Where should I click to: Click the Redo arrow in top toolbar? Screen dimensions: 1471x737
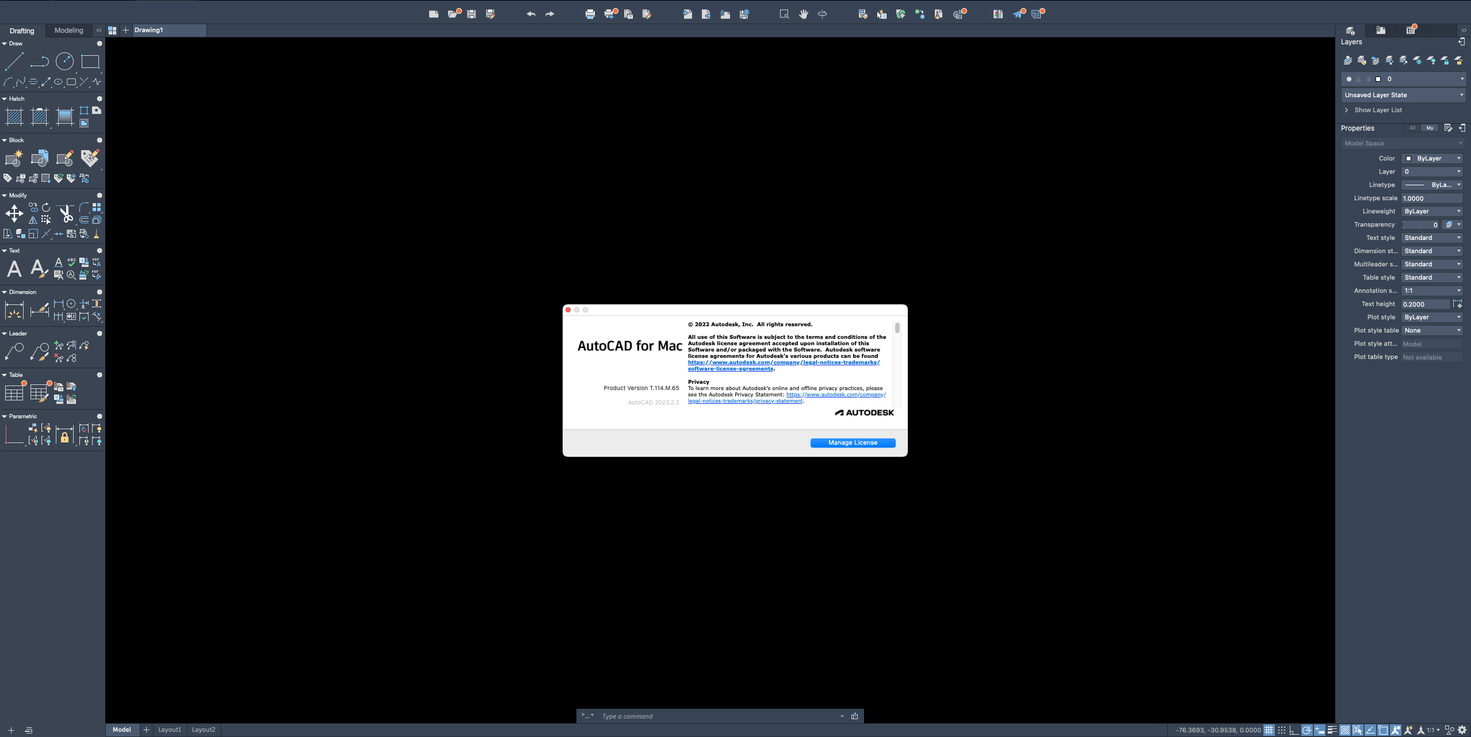(x=549, y=14)
